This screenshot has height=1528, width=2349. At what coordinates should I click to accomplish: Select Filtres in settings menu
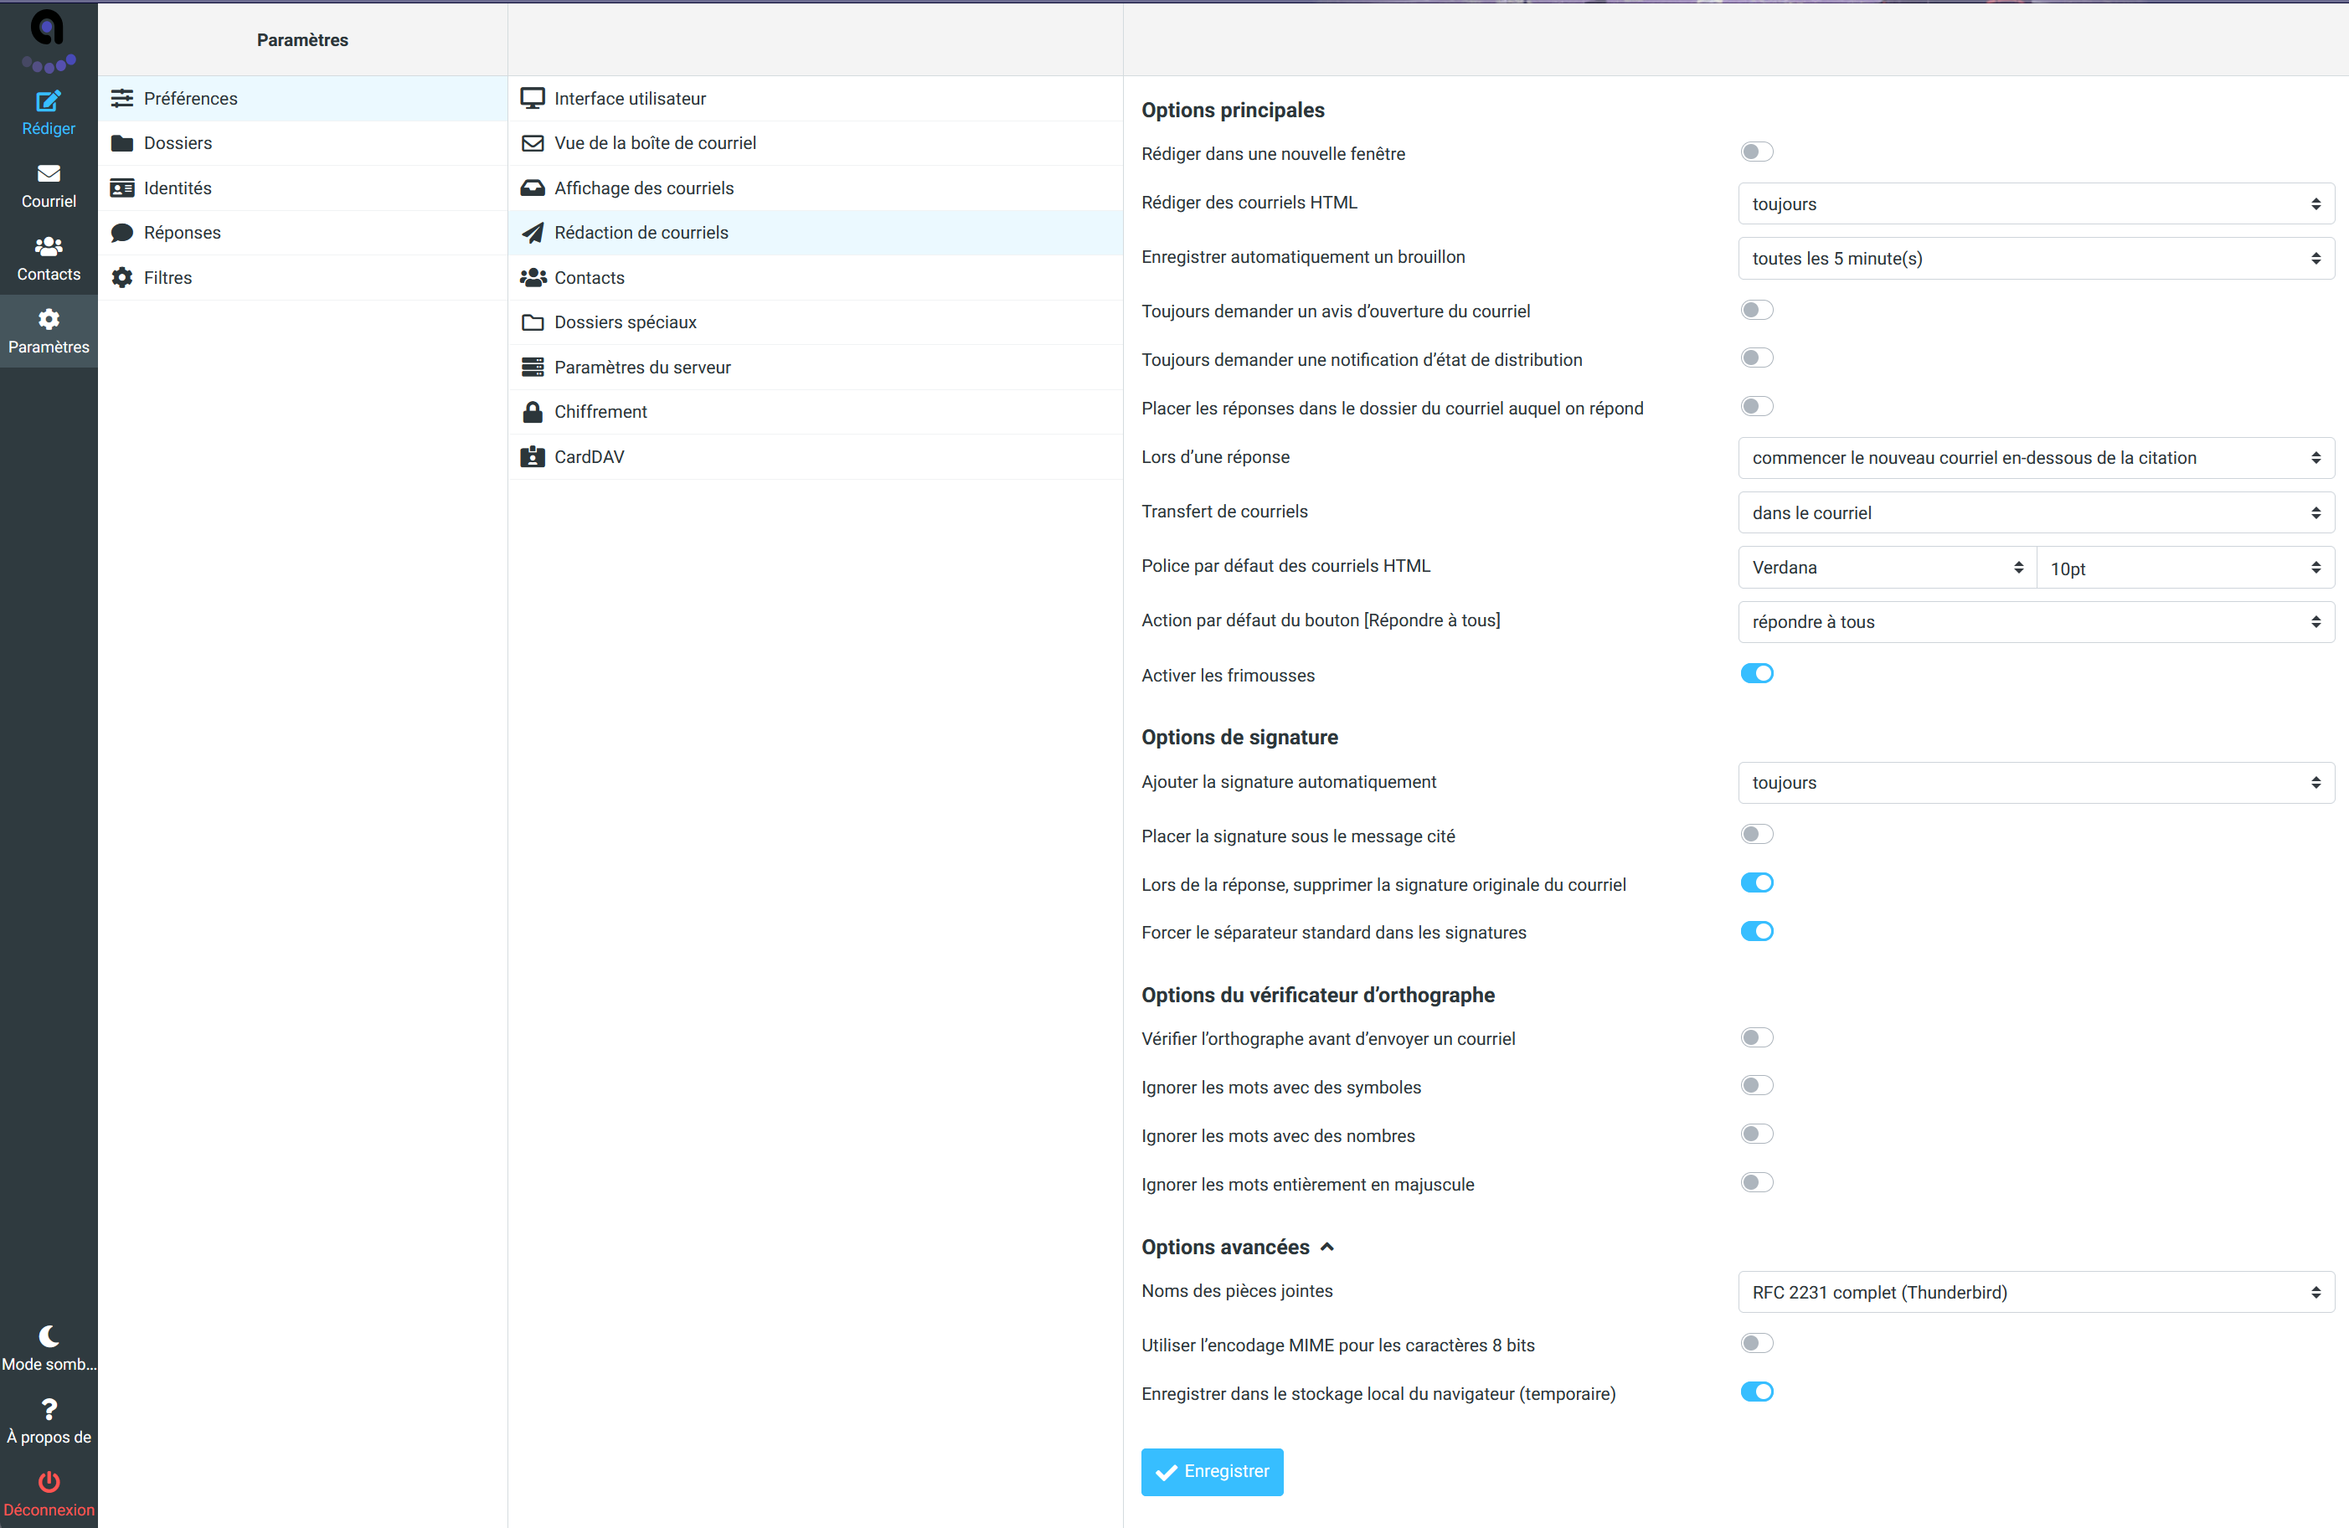point(303,277)
